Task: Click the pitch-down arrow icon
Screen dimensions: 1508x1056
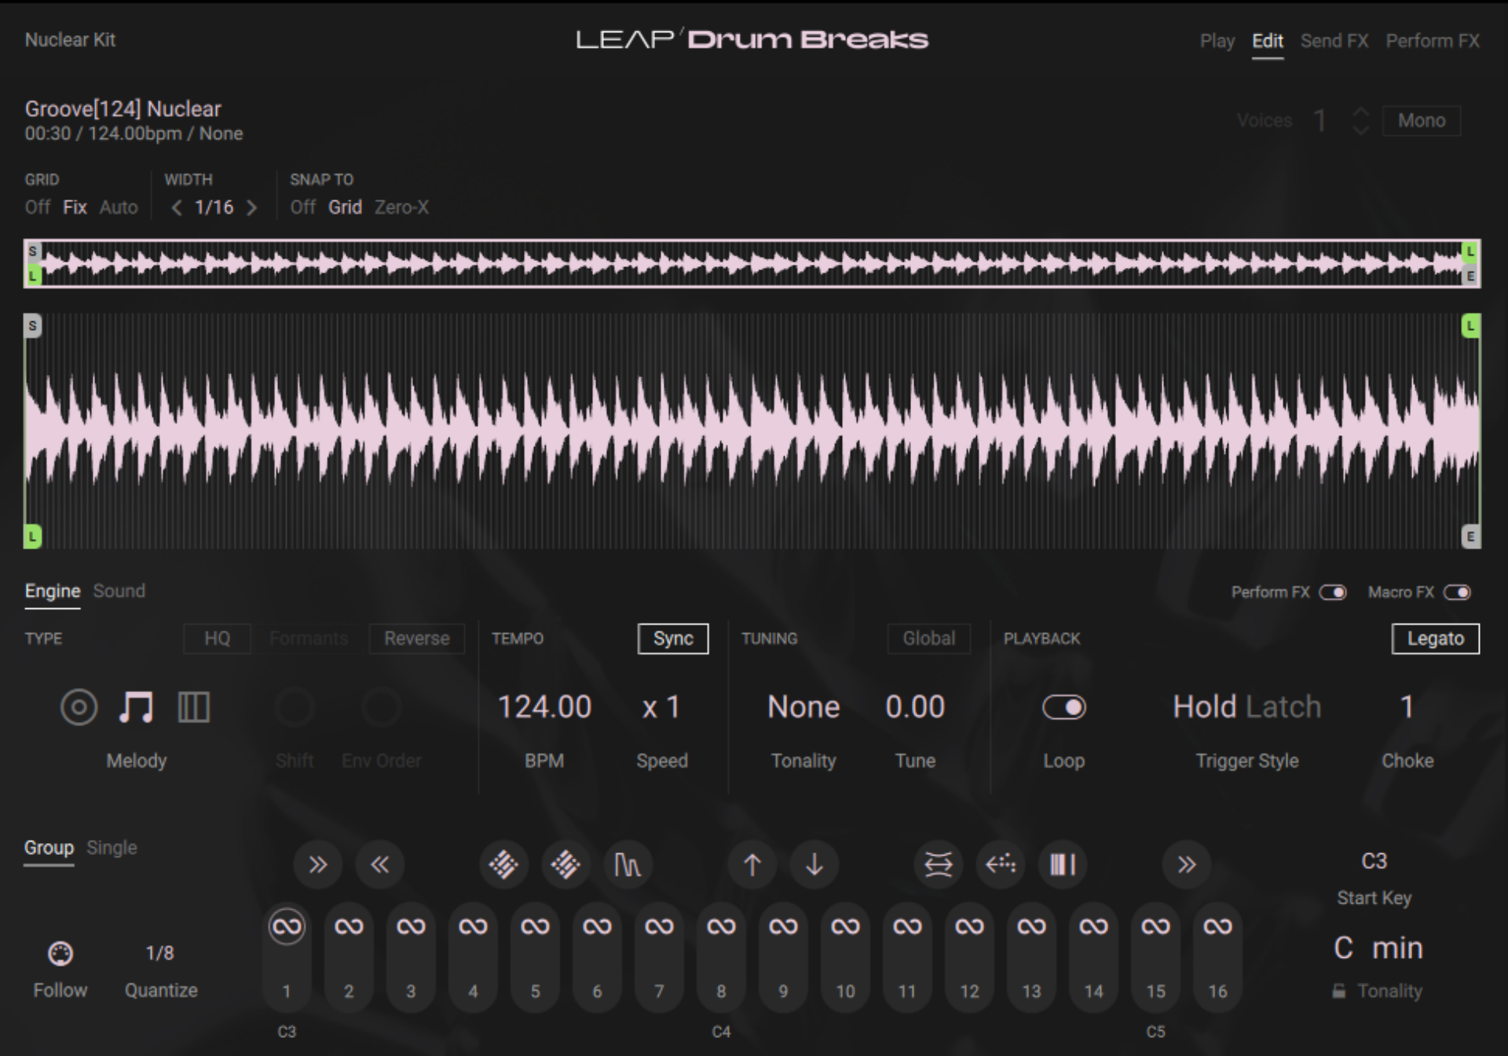Action: pos(814,864)
